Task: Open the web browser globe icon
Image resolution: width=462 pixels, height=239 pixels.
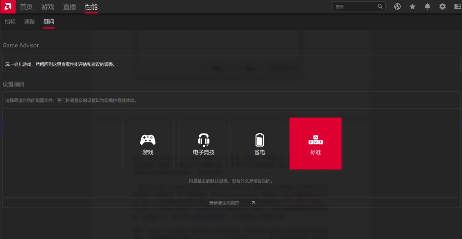Action: click(x=397, y=6)
